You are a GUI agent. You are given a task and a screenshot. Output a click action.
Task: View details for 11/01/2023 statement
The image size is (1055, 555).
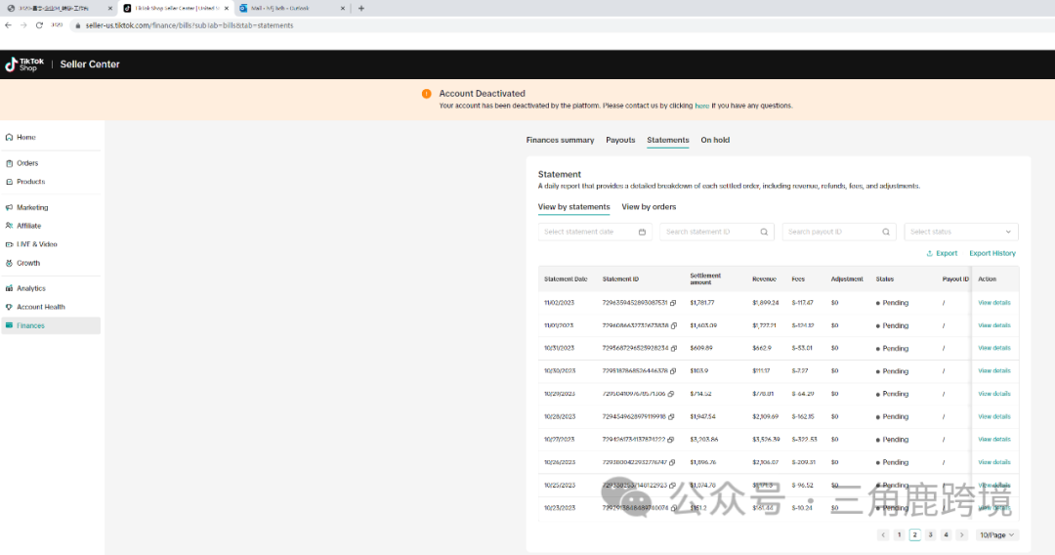pyautogui.click(x=994, y=325)
